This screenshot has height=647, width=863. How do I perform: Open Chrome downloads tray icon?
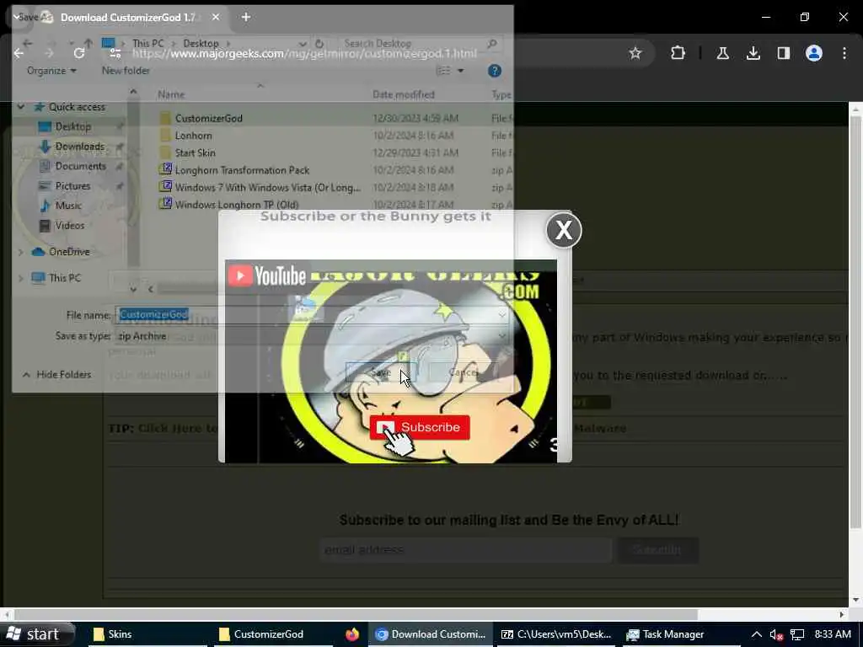[753, 53]
